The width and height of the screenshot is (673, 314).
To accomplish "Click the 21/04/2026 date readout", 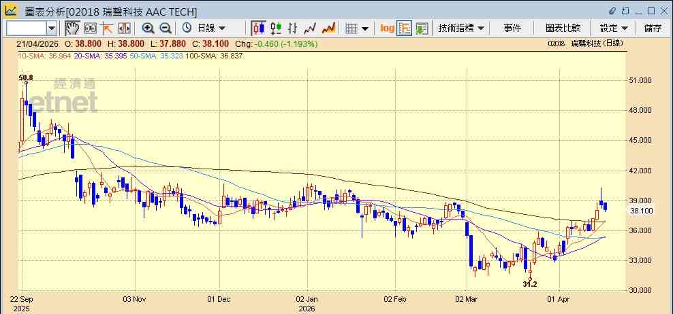I will click(38, 44).
